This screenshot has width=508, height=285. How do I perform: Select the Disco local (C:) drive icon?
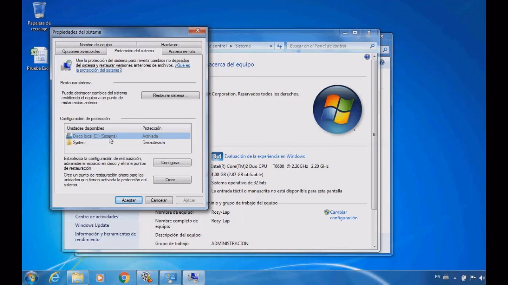pyautogui.click(x=68, y=136)
